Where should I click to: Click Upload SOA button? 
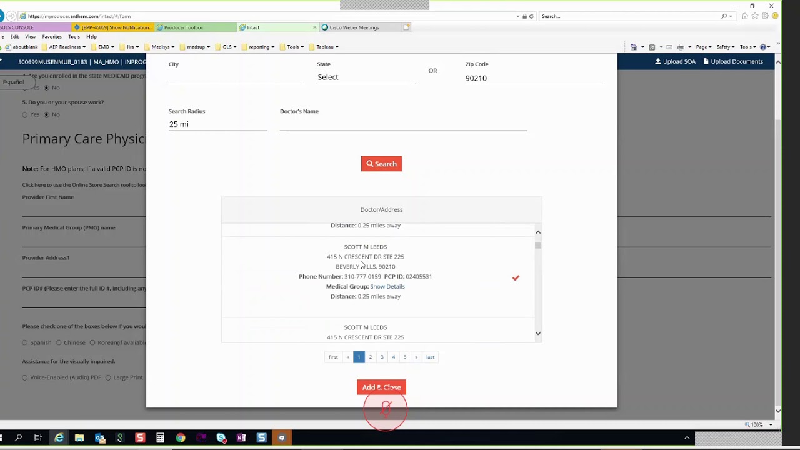[x=675, y=61]
